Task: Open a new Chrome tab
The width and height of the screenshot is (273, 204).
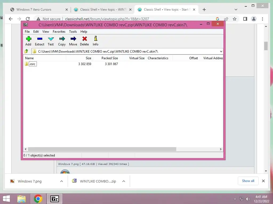Action: pos(204,10)
